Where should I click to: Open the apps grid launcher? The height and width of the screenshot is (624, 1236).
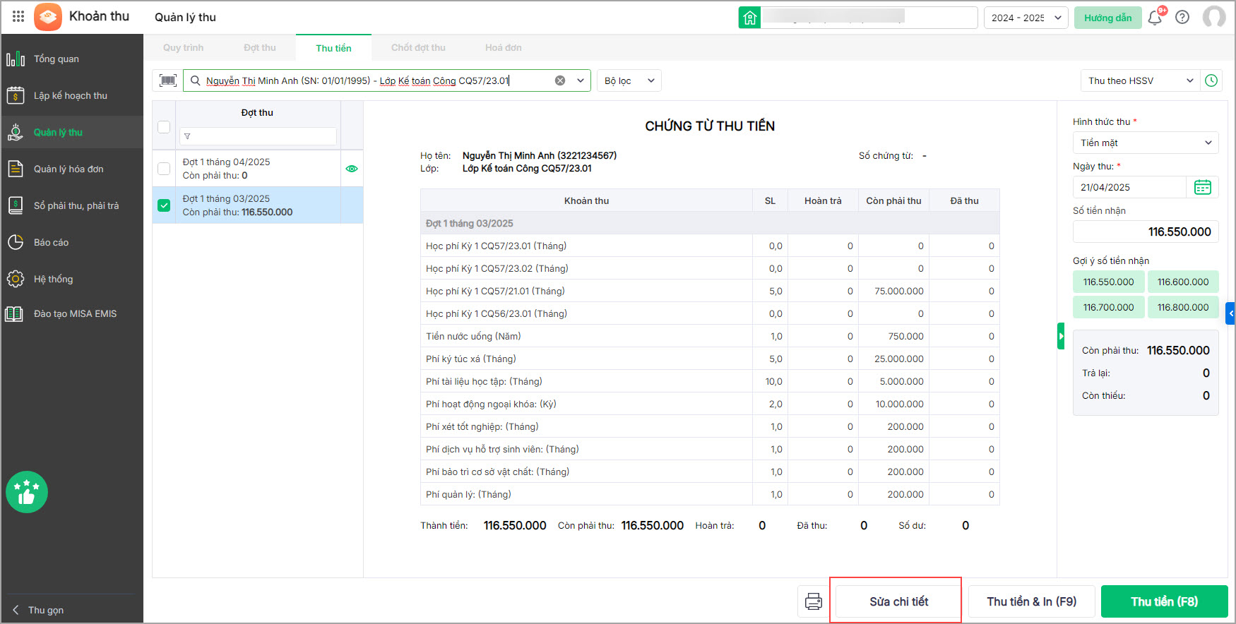[x=18, y=17]
